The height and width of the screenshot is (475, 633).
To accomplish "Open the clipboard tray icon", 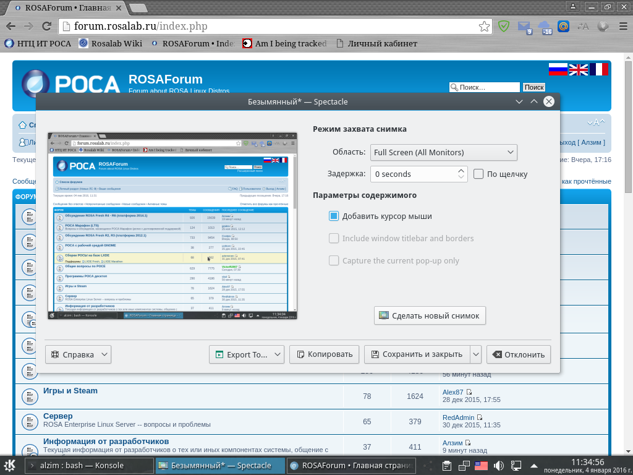I will (x=446, y=466).
